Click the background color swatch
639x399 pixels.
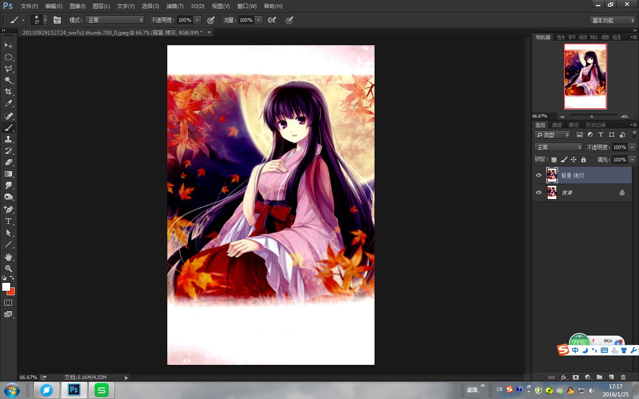point(12,292)
